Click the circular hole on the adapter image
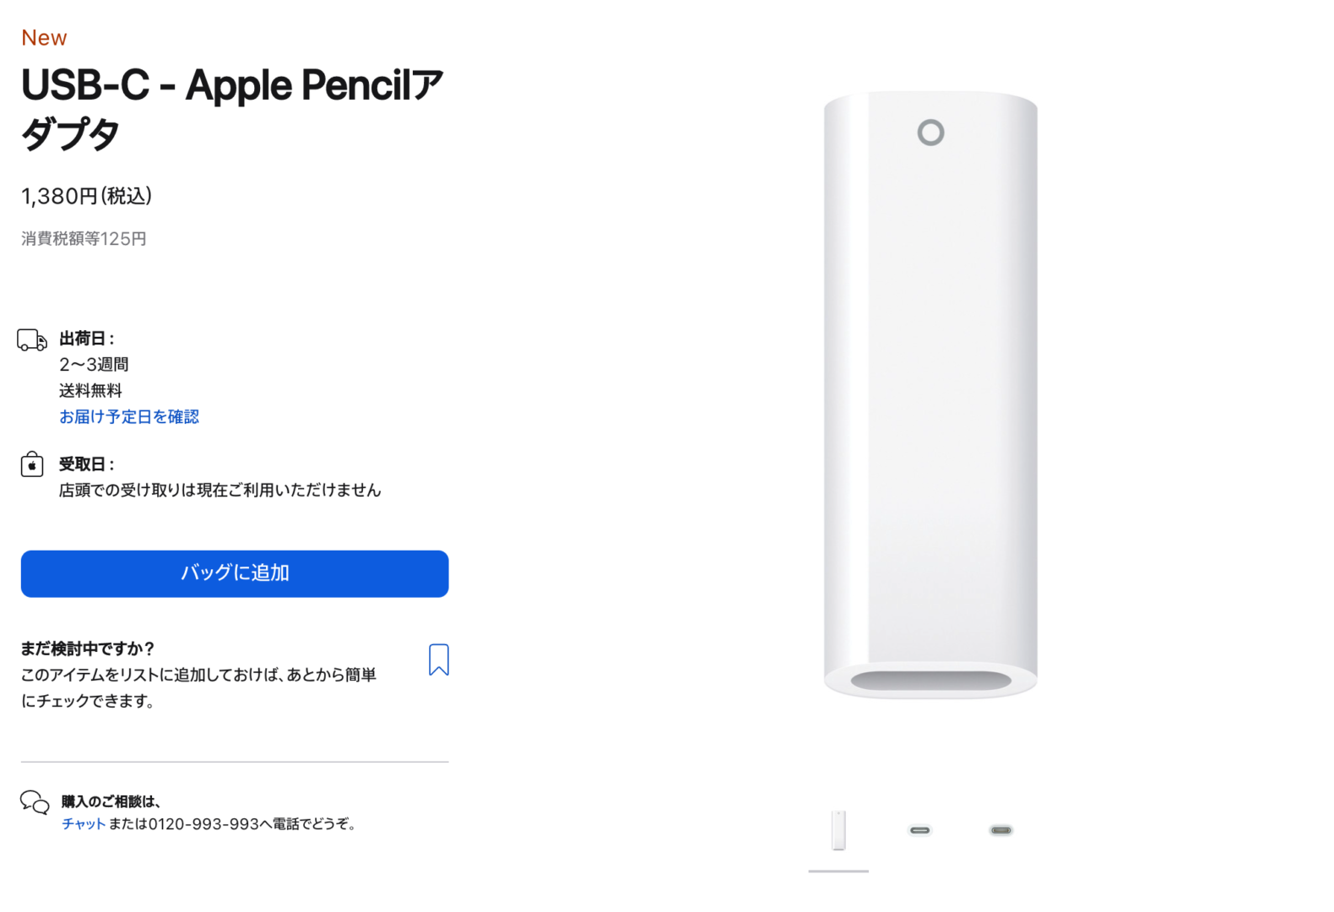The height and width of the screenshot is (912, 1334). 930,133
